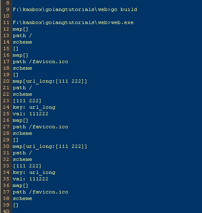Viewport: 202px width, 213px height.
Task: Click the 'web.exe' command text
Action: (122, 22)
